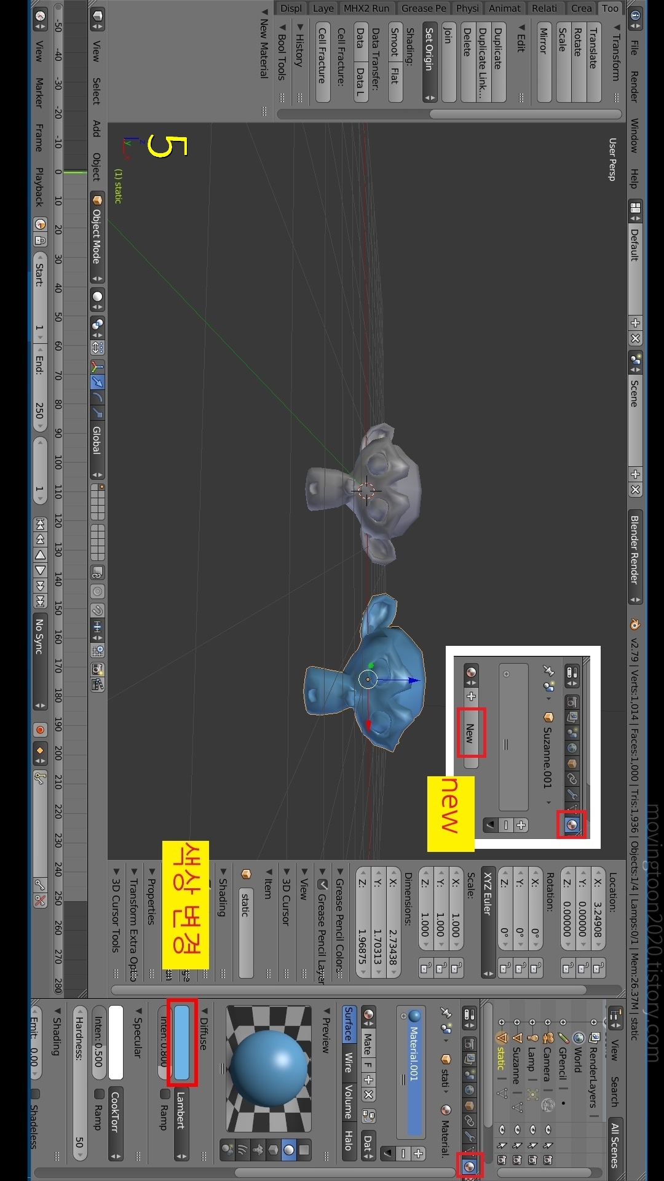Select the scale manipulator icon
The width and height of the screenshot is (664, 1181).
(97, 412)
